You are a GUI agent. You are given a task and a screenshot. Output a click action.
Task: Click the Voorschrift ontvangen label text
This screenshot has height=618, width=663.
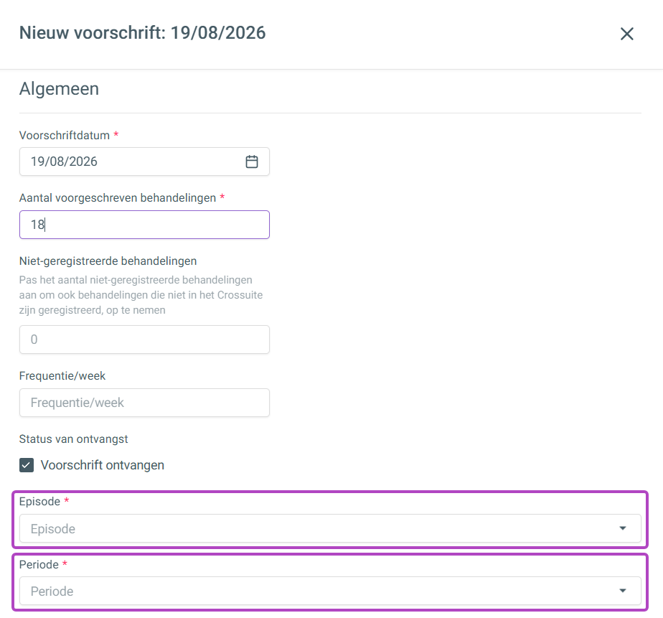click(x=103, y=465)
